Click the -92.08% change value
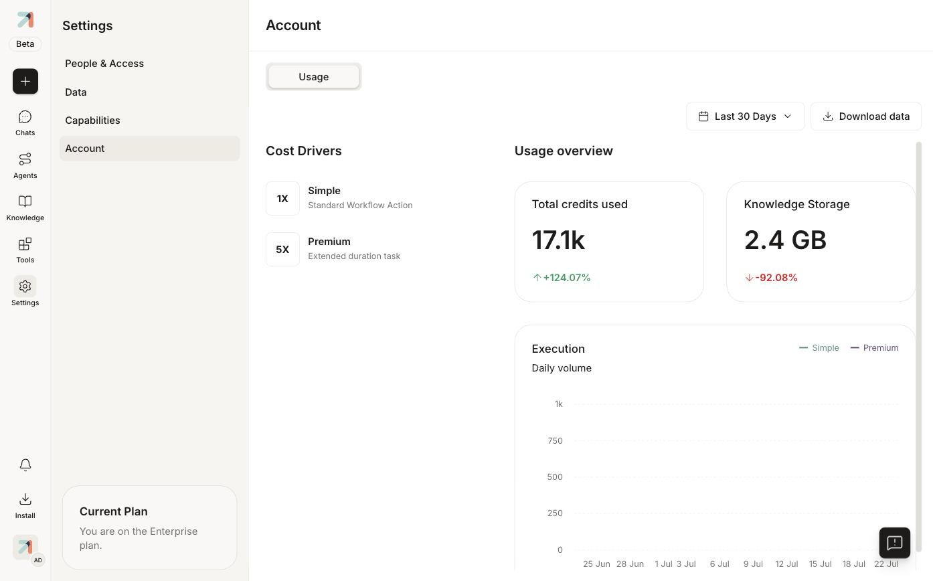933x581 pixels. [776, 278]
